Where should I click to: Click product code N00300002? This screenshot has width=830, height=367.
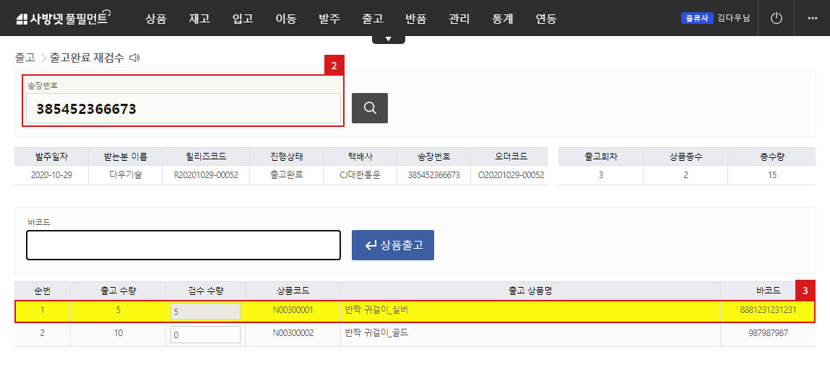tap(293, 333)
